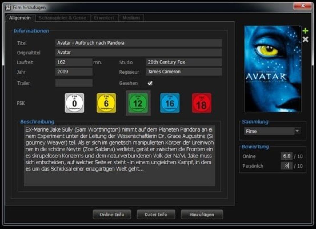This screenshot has height=229, width=316.
Task: Select the FSK 0 rating icon
Action: click(74, 103)
